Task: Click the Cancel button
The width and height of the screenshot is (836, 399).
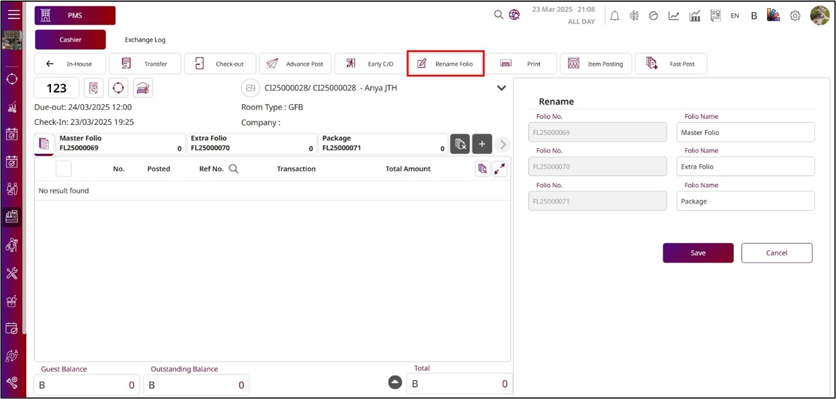Action: (x=776, y=253)
